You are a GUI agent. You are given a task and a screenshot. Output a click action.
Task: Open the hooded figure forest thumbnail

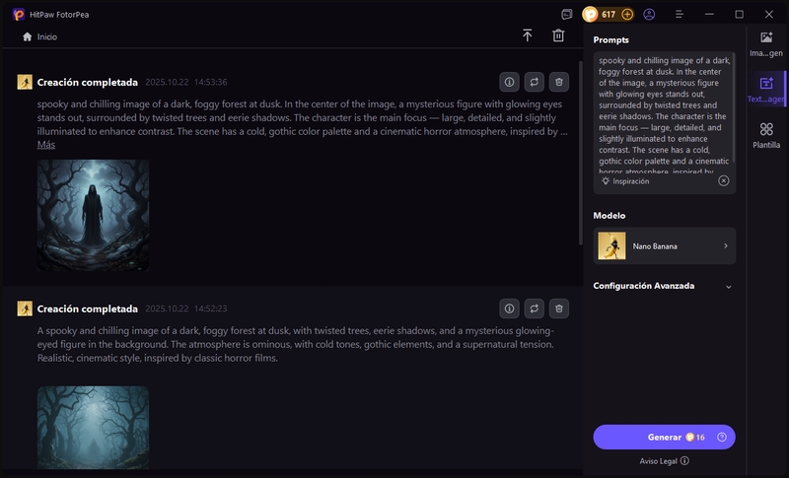point(93,215)
